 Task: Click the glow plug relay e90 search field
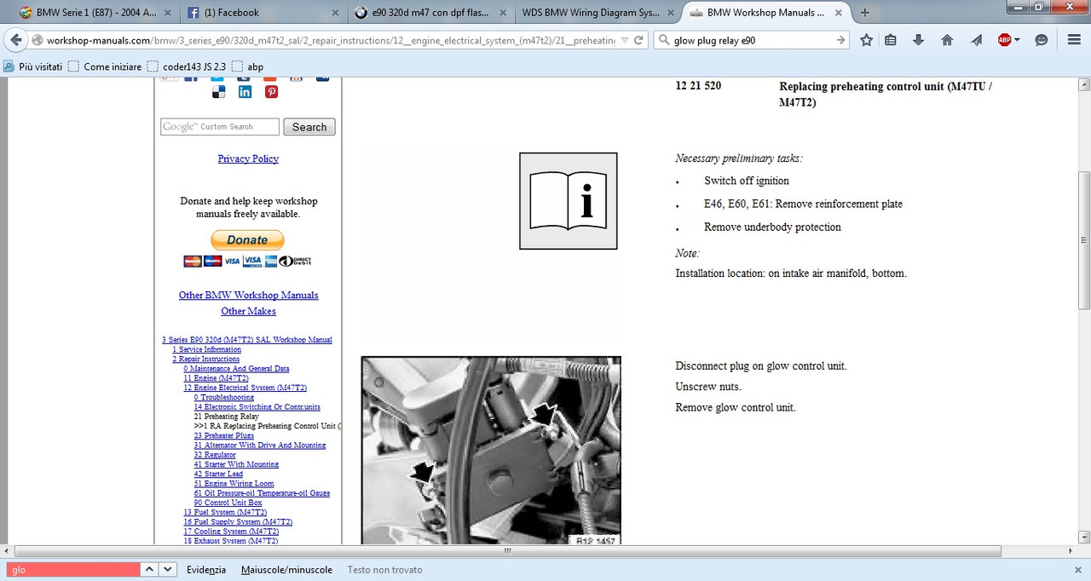[752, 40]
